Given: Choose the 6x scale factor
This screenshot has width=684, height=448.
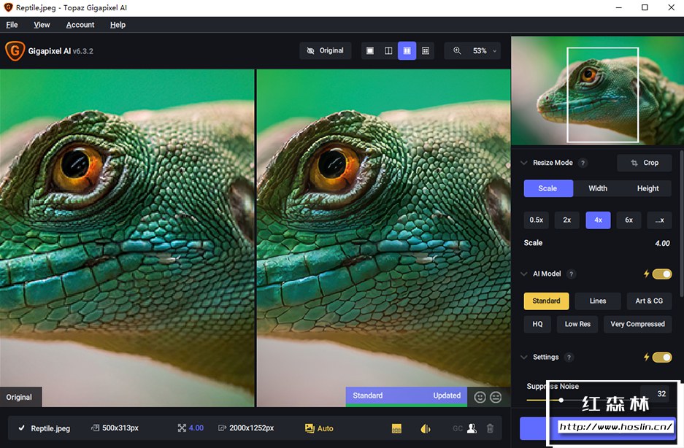Looking at the screenshot, I should point(629,220).
